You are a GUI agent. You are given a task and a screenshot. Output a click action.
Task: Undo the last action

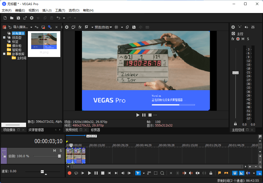click(x=58, y=18)
